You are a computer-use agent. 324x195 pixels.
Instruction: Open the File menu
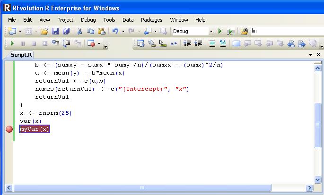click(12, 20)
